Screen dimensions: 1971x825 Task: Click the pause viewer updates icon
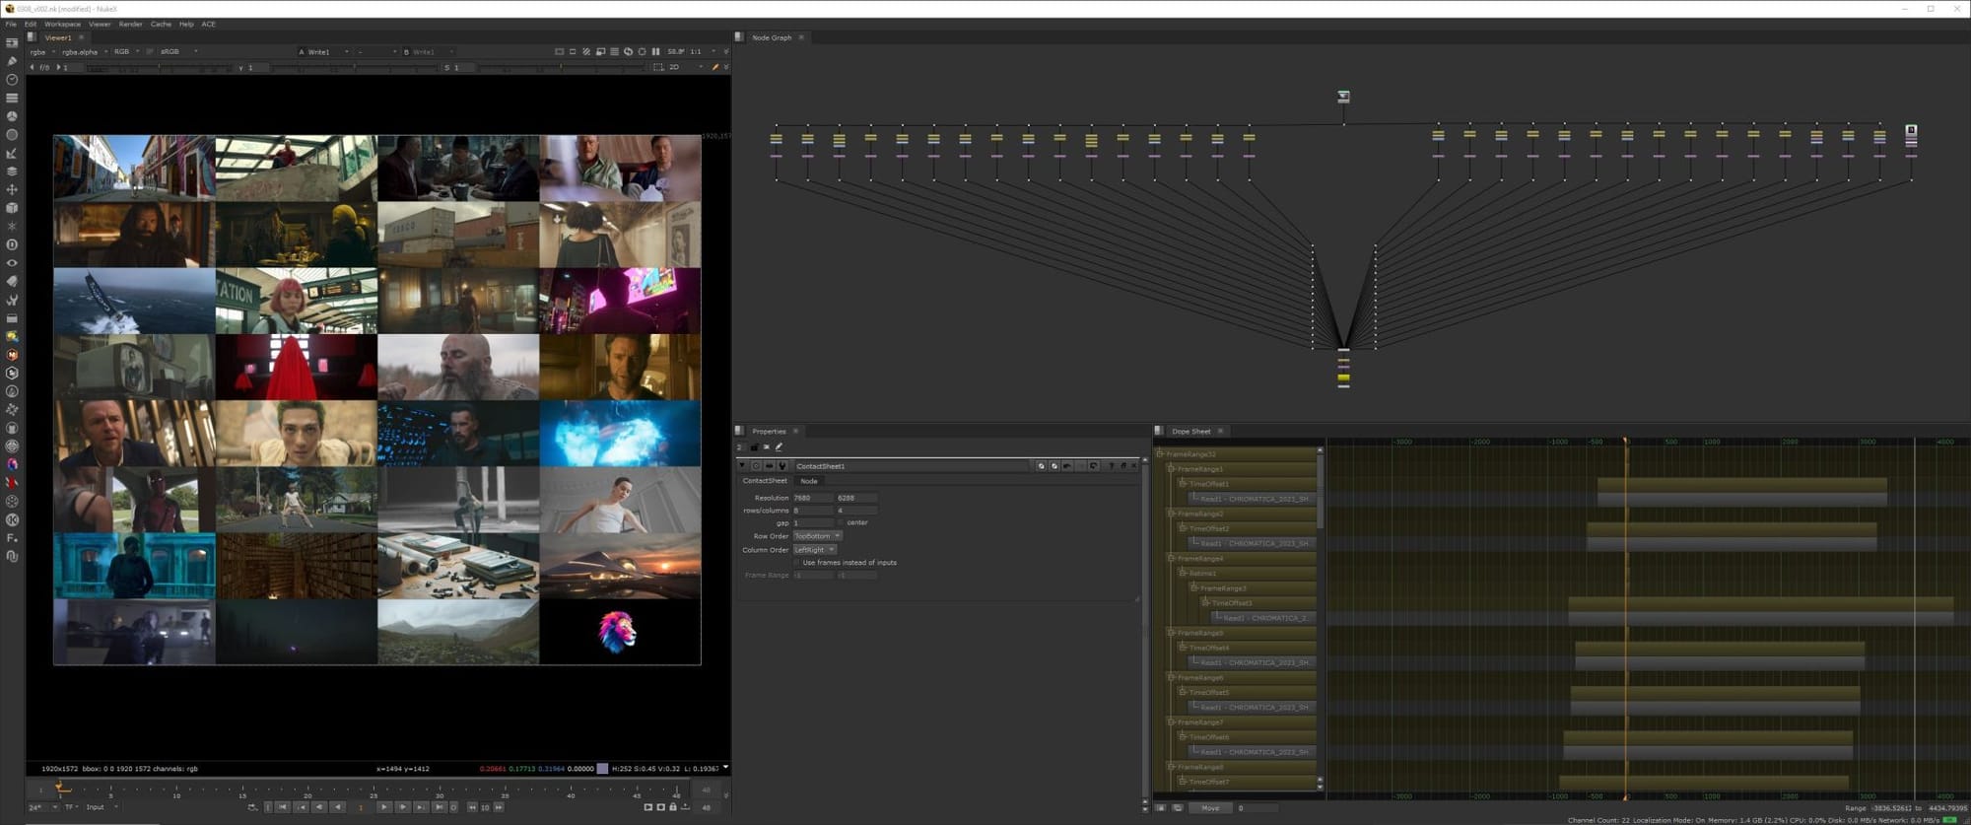pyautogui.click(x=655, y=51)
